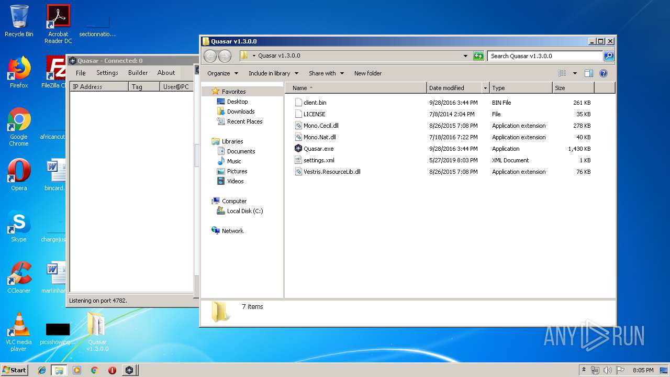This screenshot has width=670, height=377.
Task: Click Explorer Forward navigation arrow
Action: click(225, 56)
